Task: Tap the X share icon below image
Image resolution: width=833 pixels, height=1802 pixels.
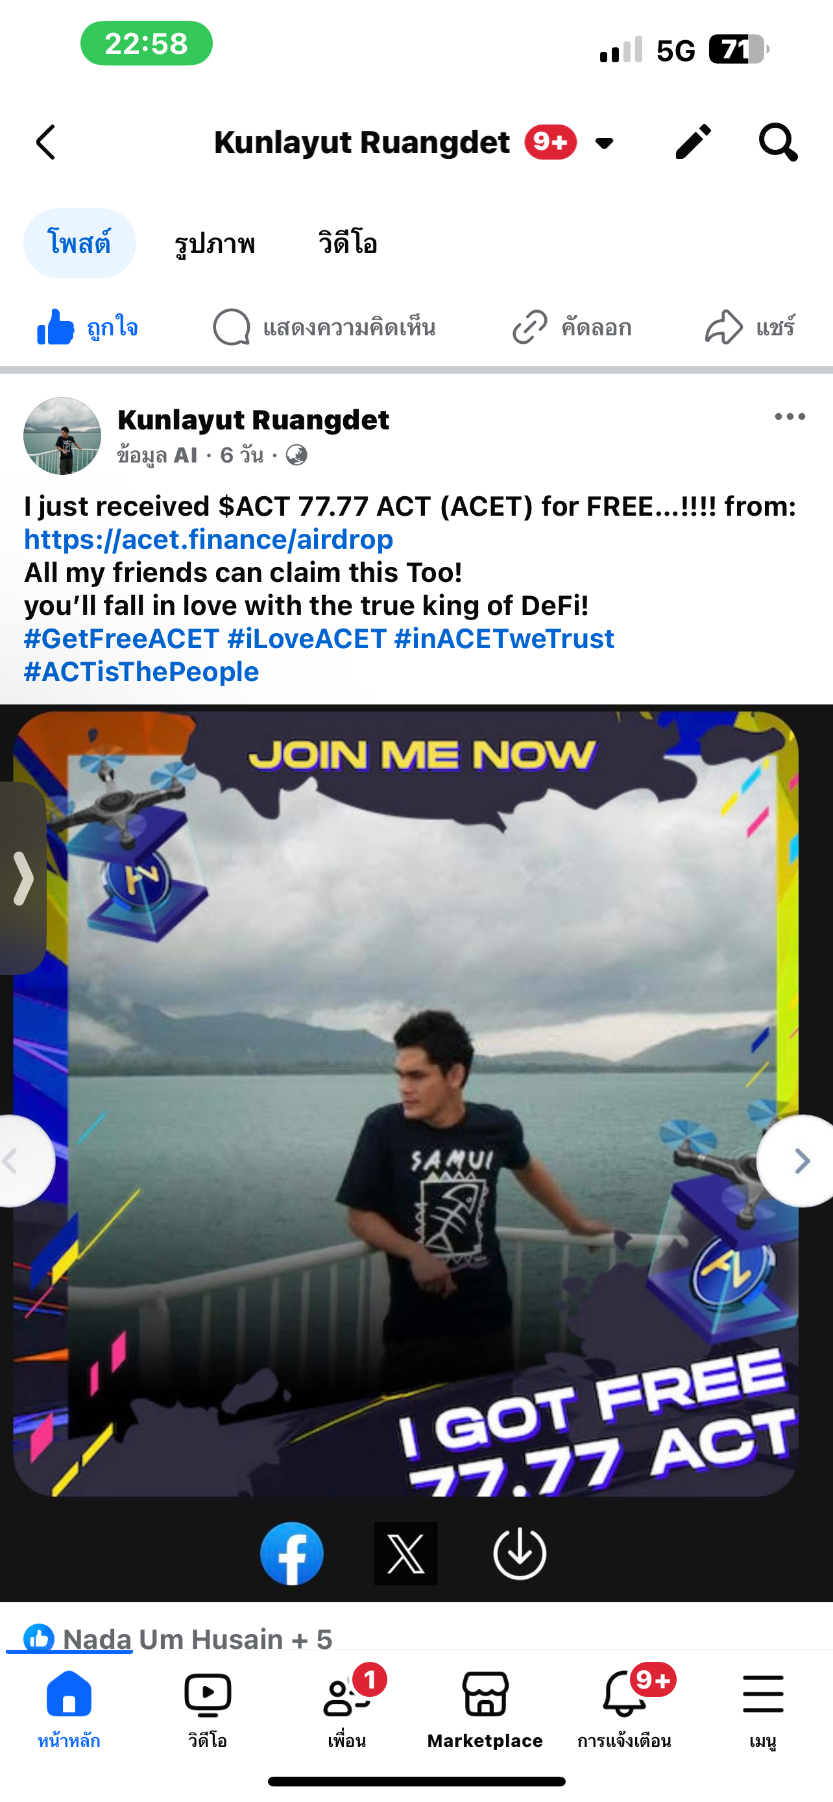Action: (405, 1553)
